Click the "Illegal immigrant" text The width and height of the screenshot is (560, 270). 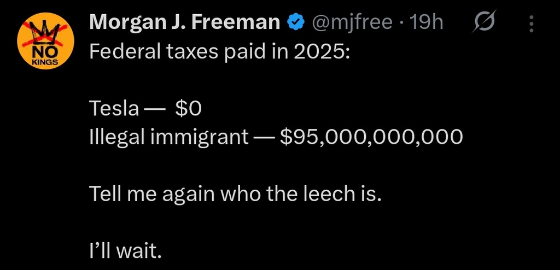[x=168, y=137]
